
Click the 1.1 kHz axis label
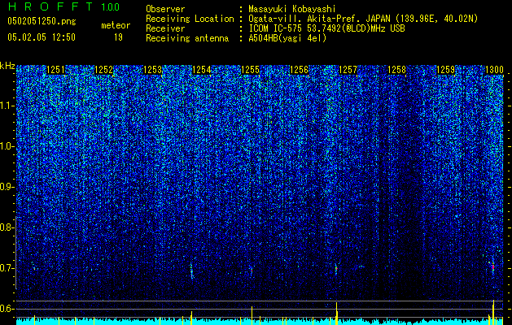[7, 106]
